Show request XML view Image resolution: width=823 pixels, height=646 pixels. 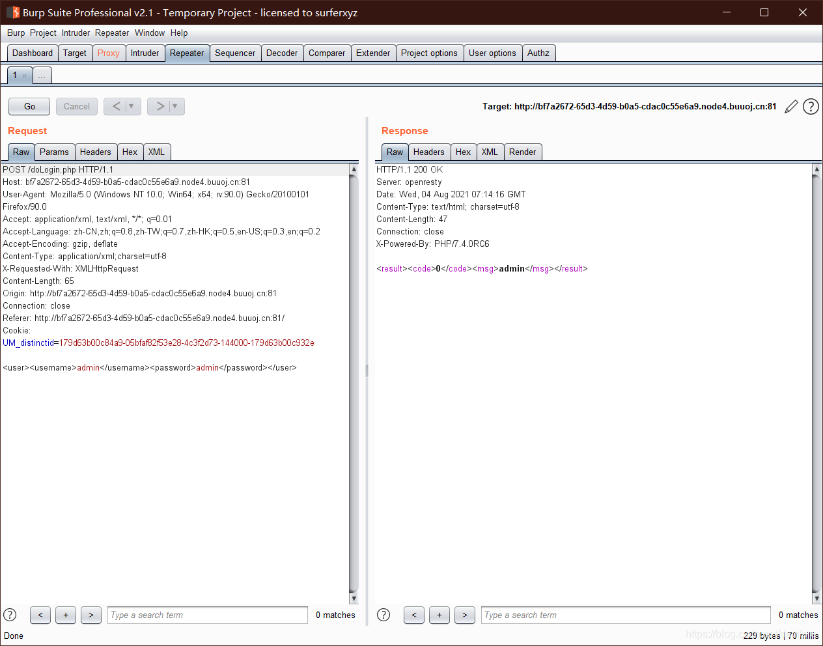coord(156,152)
